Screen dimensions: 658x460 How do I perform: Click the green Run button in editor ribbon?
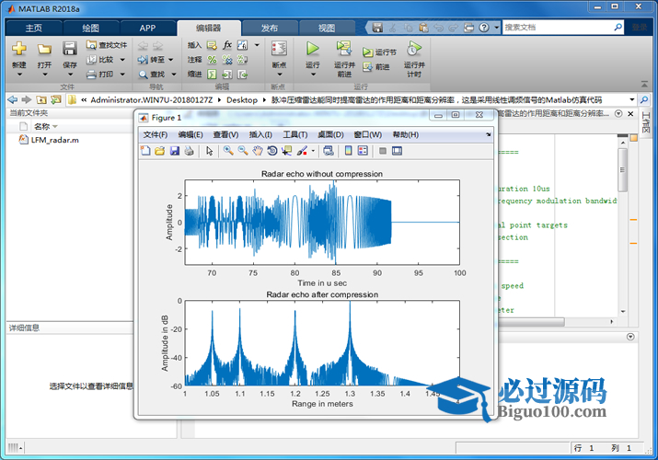(313, 49)
